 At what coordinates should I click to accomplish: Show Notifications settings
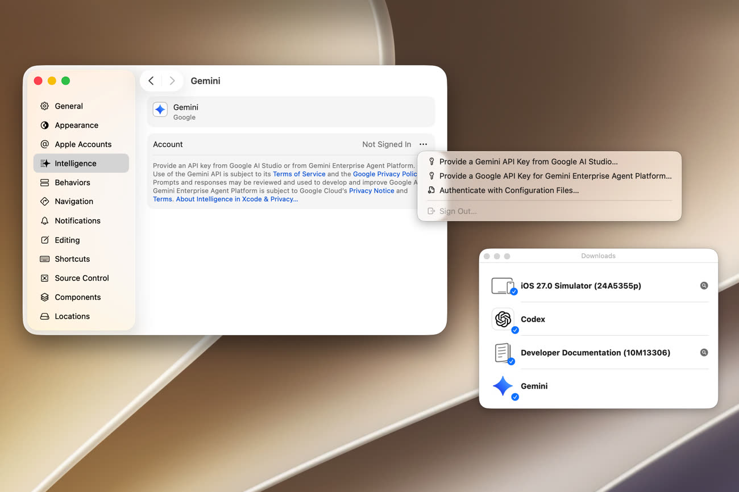81,220
